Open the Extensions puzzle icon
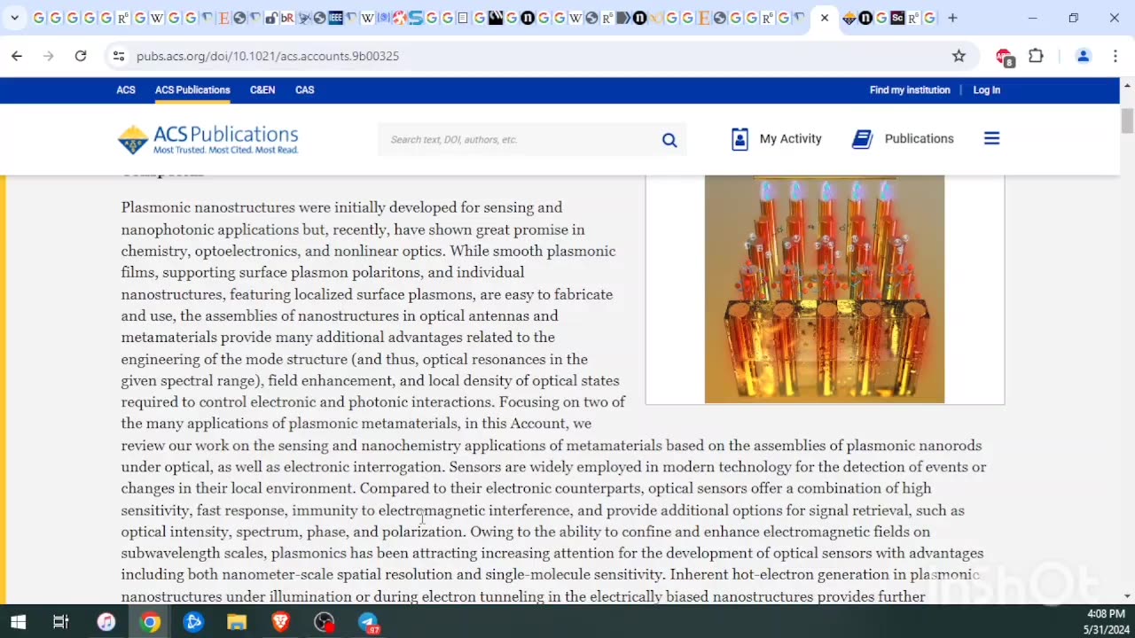Image resolution: width=1135 pixels, height=638 pixels. (1036, 56)
